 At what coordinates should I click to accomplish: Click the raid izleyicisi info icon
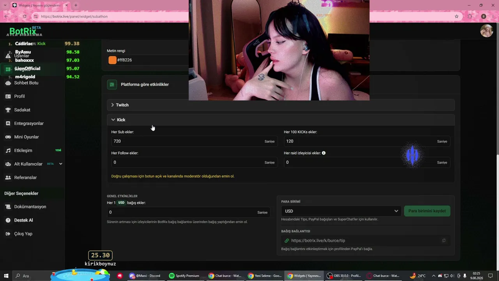324,153
